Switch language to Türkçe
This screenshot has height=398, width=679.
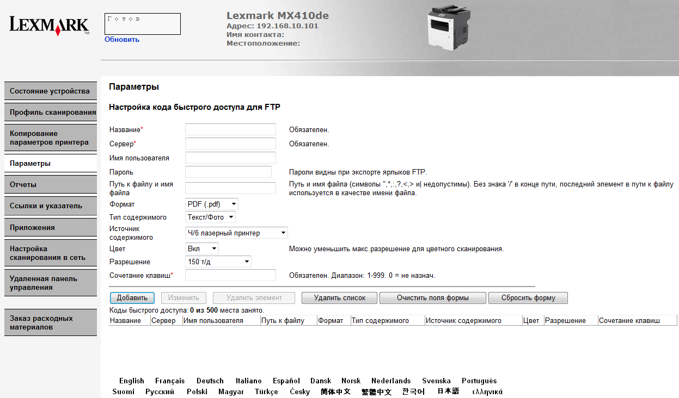[x=266, y=391]
